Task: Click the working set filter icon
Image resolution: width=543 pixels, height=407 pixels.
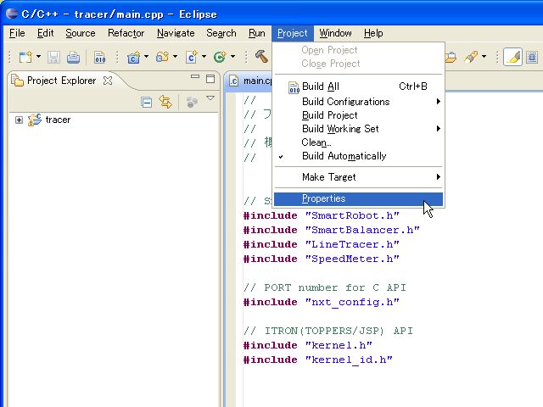Action: [x=192, y=102]
